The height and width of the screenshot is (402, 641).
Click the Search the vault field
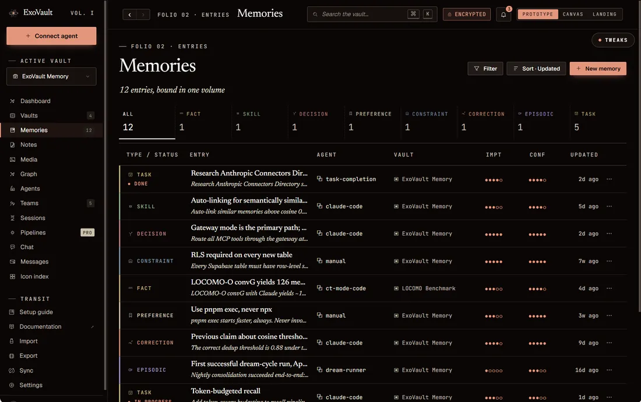pyautogui.click(x=372, y=15)
